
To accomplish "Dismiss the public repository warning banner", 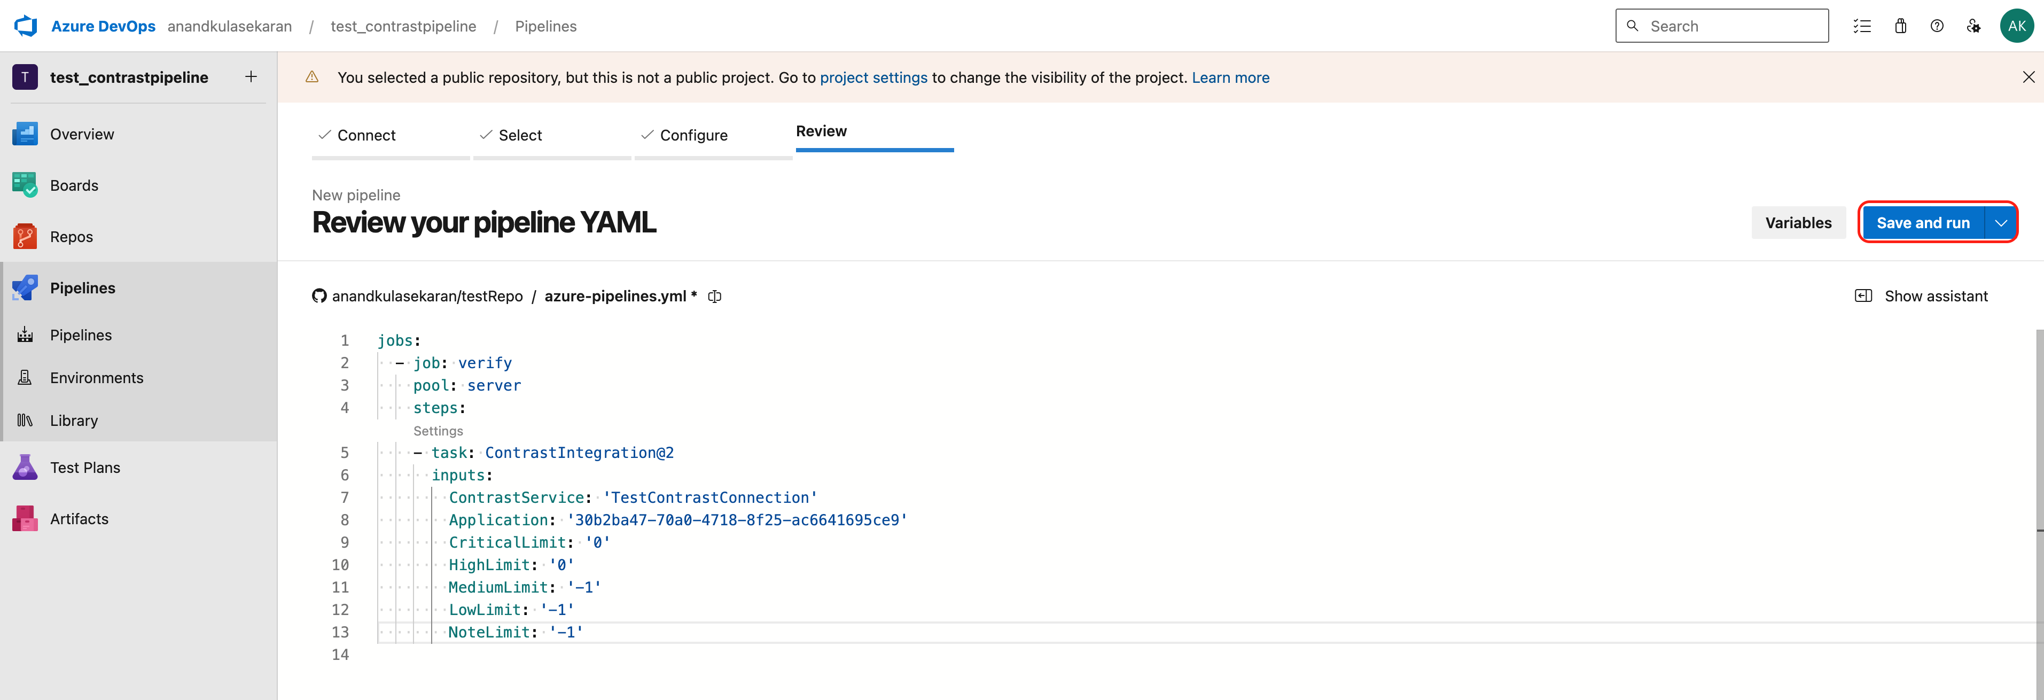I will point(2028,77).
